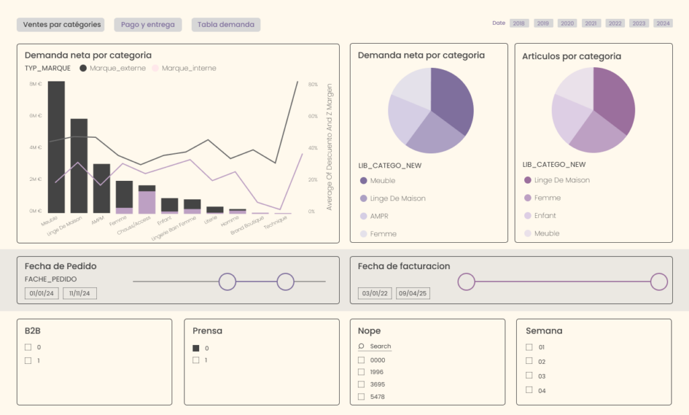Click the Marque_interne legend marker
Viewport: 689px width, 415px height.
coord(155,68)
